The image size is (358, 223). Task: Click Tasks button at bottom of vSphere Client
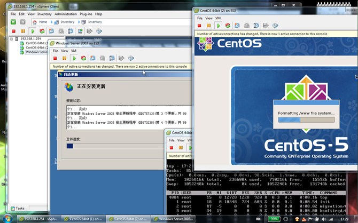[18, 208]
